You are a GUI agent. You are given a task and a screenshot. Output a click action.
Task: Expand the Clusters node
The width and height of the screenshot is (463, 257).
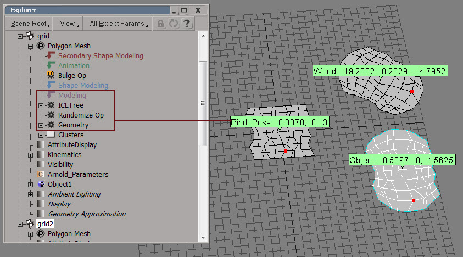point(41,135)
